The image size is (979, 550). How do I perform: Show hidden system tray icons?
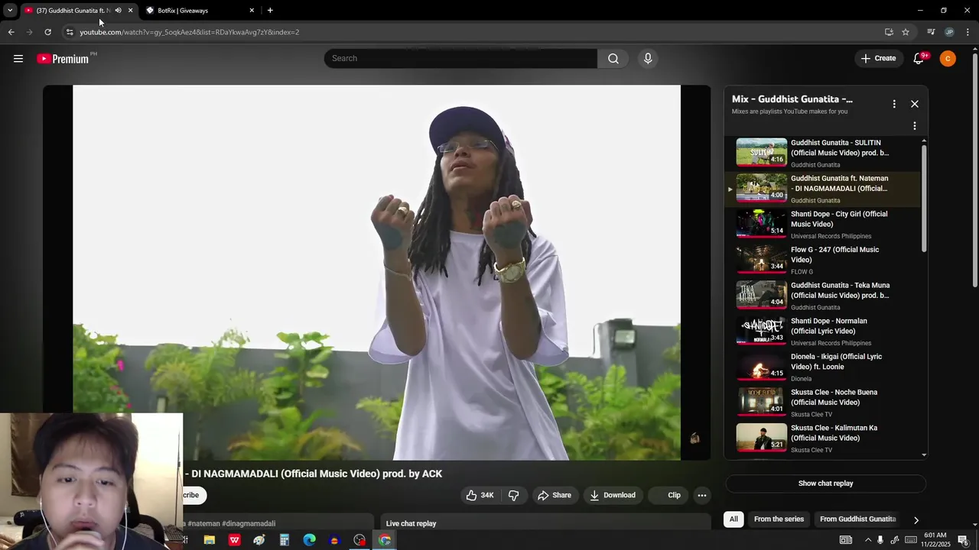867,540
